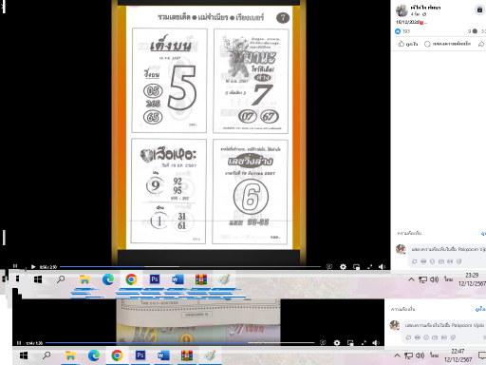The image size is (486, 365).
Task: Open Paint from taskbar showing 22:47 clock
Action: coord(210,355)
